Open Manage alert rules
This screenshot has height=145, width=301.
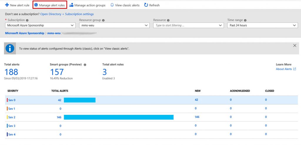pos(50,5)
